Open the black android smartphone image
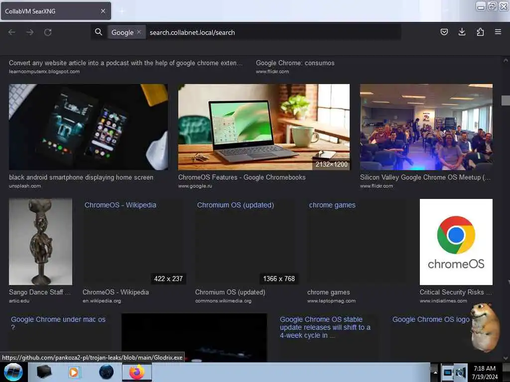 point(89,127)
